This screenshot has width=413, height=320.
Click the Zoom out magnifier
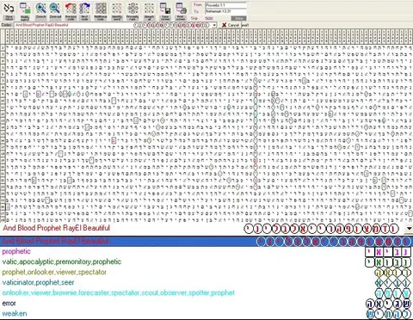click(x=55, y=11)
